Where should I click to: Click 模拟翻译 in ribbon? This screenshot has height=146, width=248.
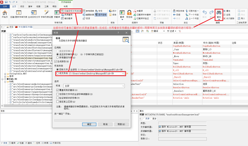pos(67,19)
